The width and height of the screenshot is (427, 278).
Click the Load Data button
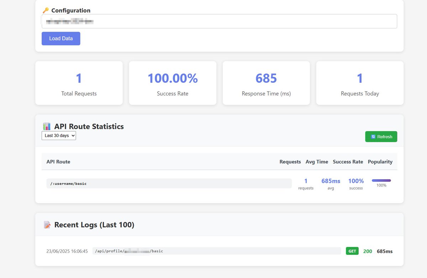pos(61,38)
